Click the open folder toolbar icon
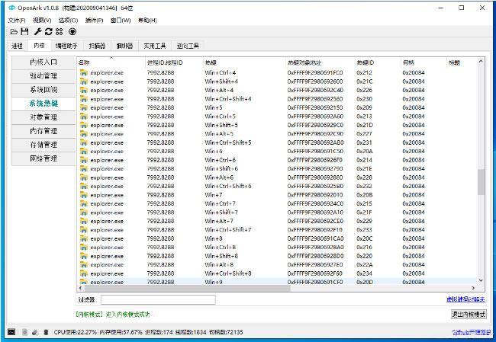This screenshot has height=342, width=496. [14, 31]
